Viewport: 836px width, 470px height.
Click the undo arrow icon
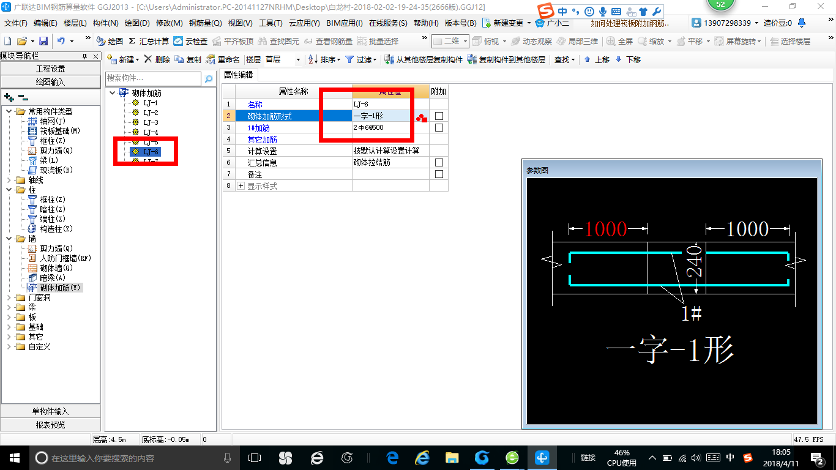[61, 41]
